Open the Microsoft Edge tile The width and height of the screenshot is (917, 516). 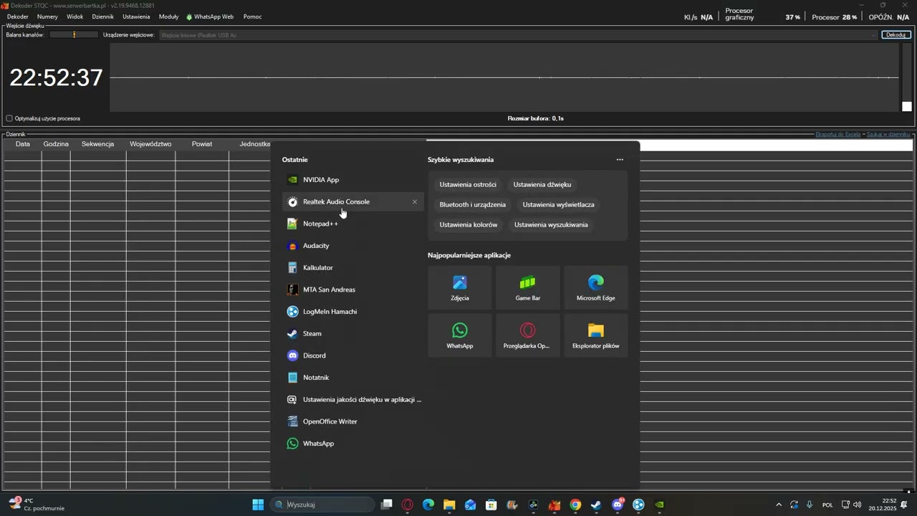tap(596, 288)
